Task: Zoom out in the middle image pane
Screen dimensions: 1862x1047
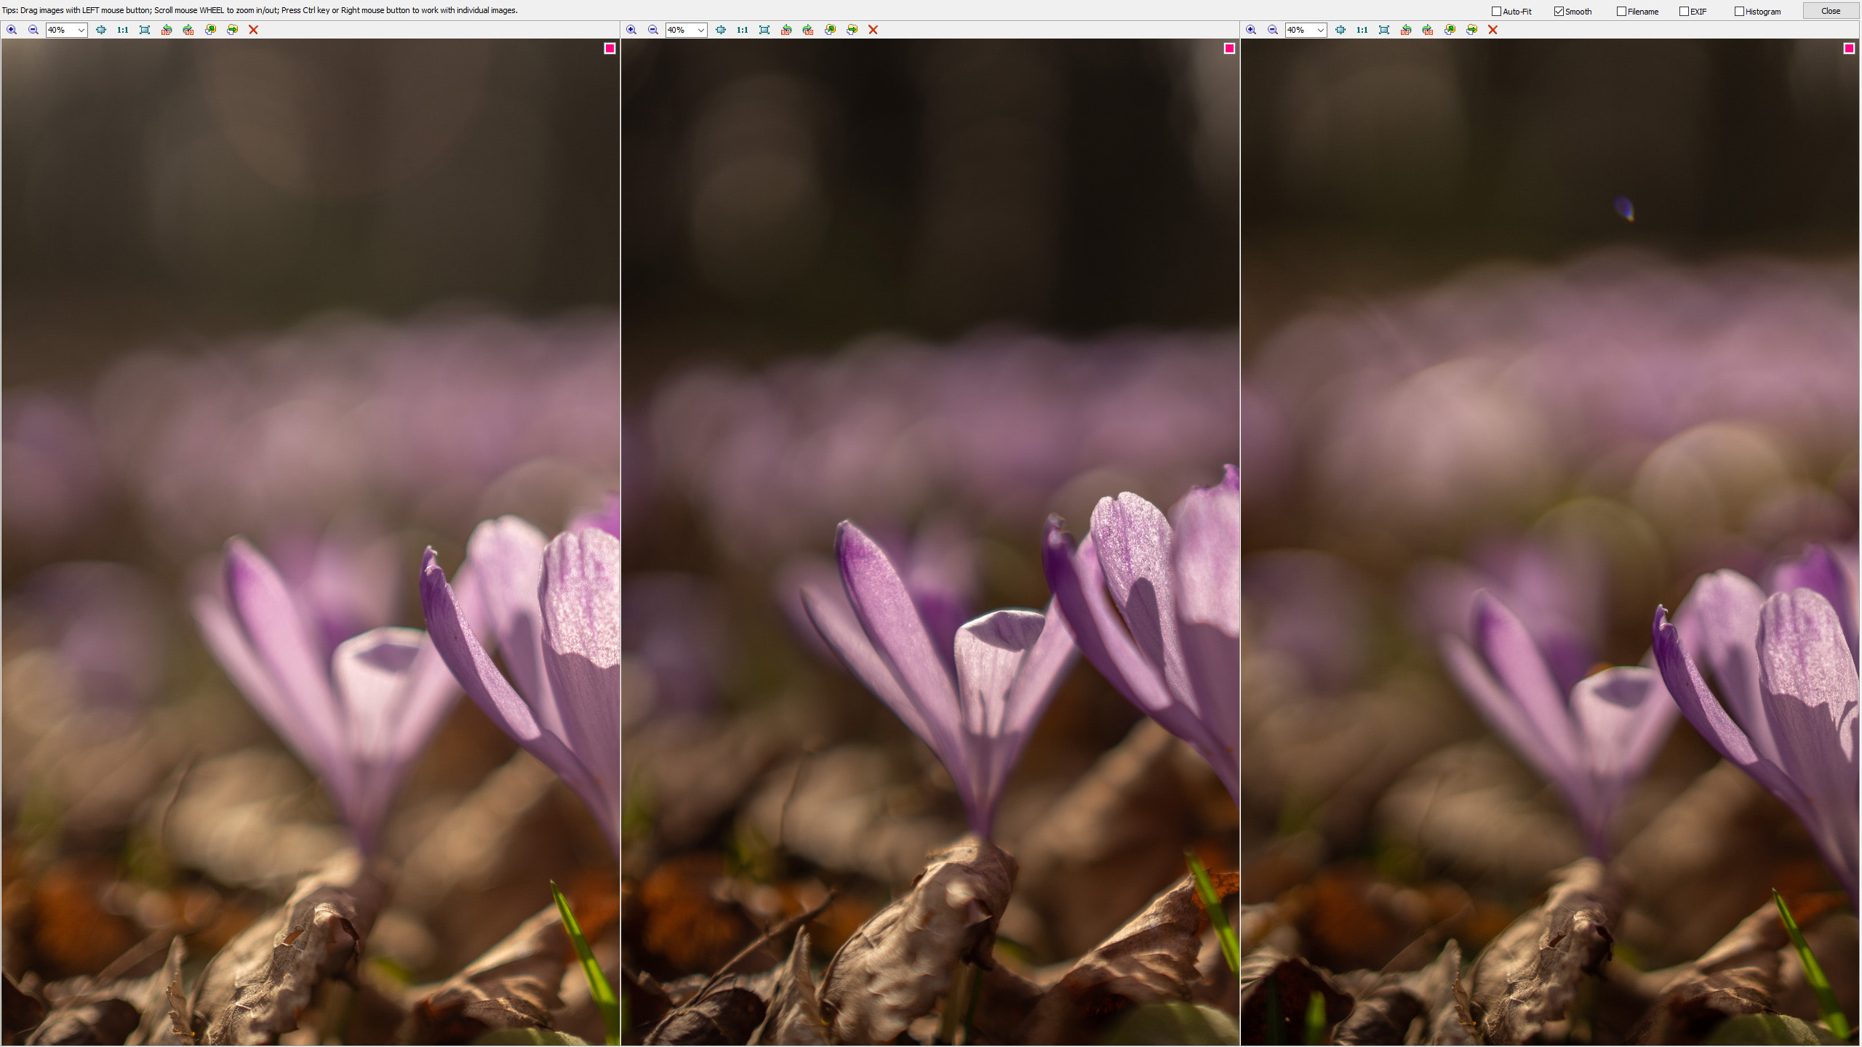Action: (653, 30)
